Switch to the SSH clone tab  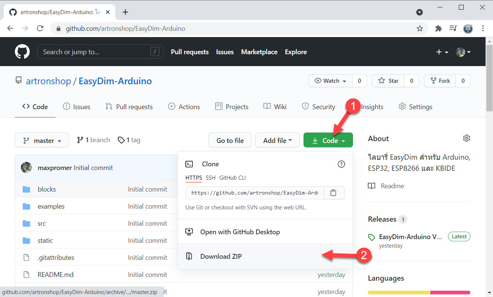pyautogui.click(x=211, y=178)
